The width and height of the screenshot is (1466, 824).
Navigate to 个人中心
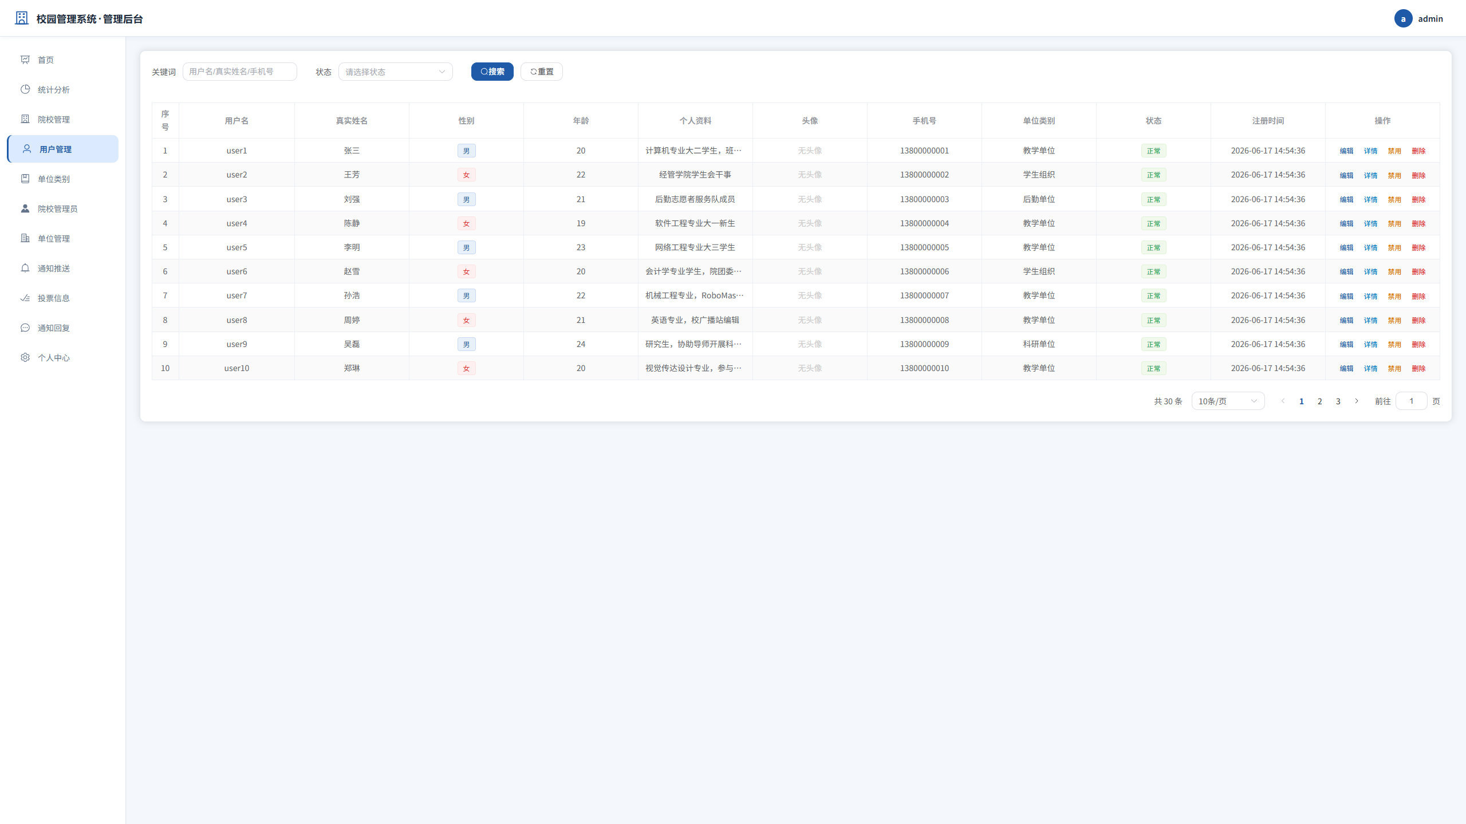tap(63, 357)
